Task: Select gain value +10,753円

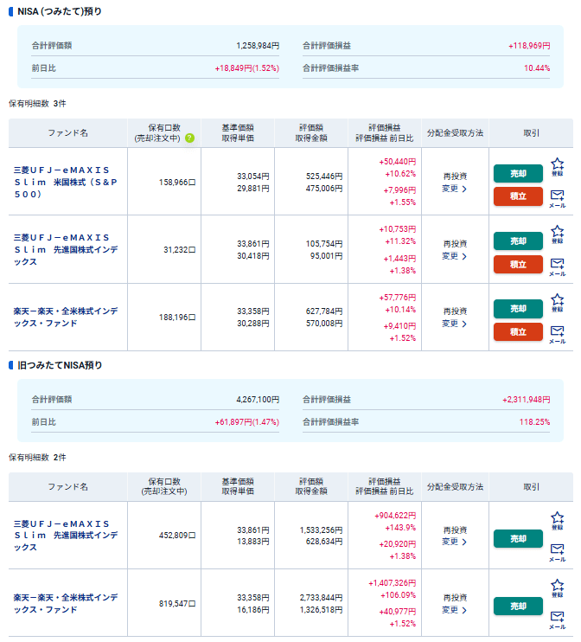Action: pyautogui.click(x=398, y=229)
